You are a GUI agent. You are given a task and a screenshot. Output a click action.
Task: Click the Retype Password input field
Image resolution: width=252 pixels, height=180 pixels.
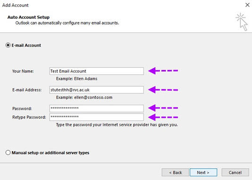coord(96,117)
